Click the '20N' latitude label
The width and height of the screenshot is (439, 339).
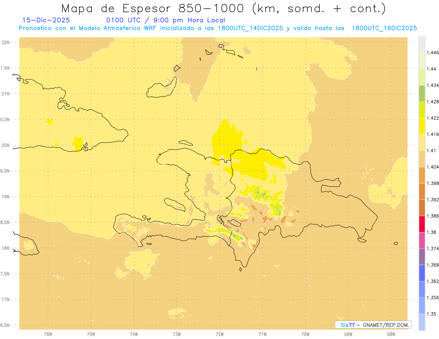[x=6, y=145]
